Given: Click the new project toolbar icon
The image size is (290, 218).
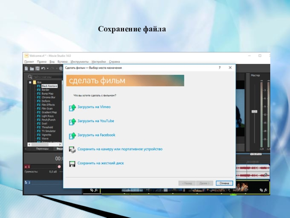Looking at the screenshot, I should pyautogui.click(x=26, y=68).
